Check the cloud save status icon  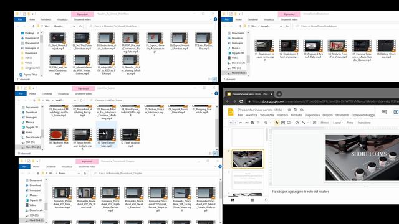(302, 110)
